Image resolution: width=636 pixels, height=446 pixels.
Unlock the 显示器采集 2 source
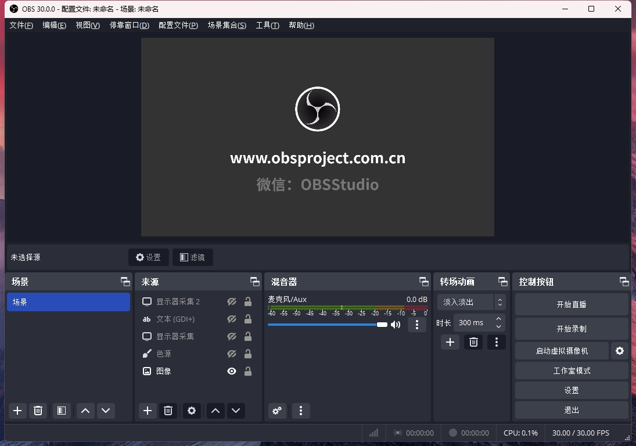pos(248,301)
